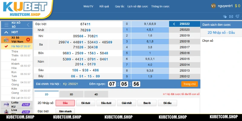Click the Bảy results row 06 - 51 - 15 - 09
242x121 pixels.
point(85,76)
